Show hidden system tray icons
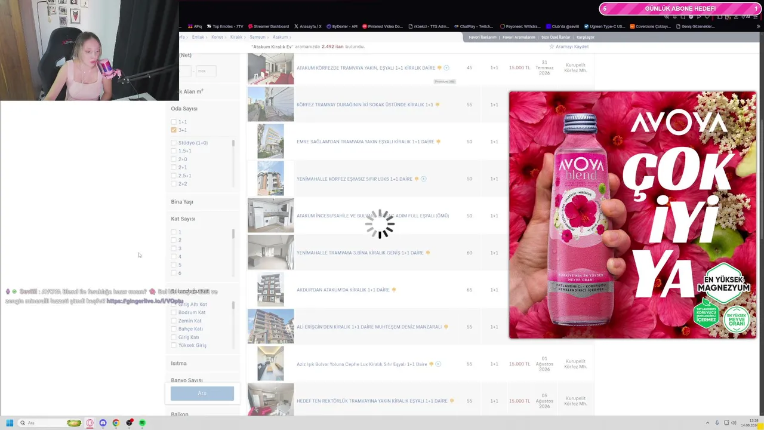This screenshot has height=430, width=764. (707, 423)
